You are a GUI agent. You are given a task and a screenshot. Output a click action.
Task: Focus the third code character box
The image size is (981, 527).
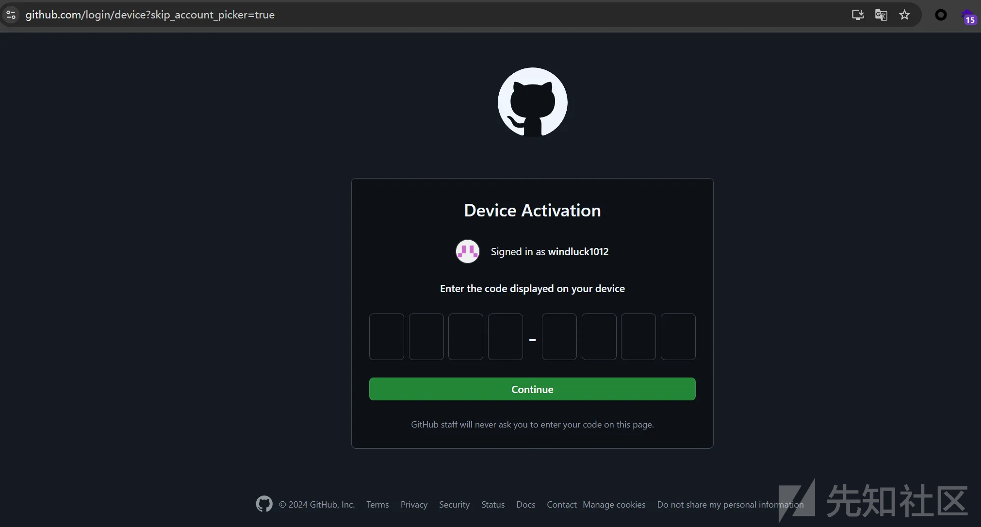tap(466, 337)
